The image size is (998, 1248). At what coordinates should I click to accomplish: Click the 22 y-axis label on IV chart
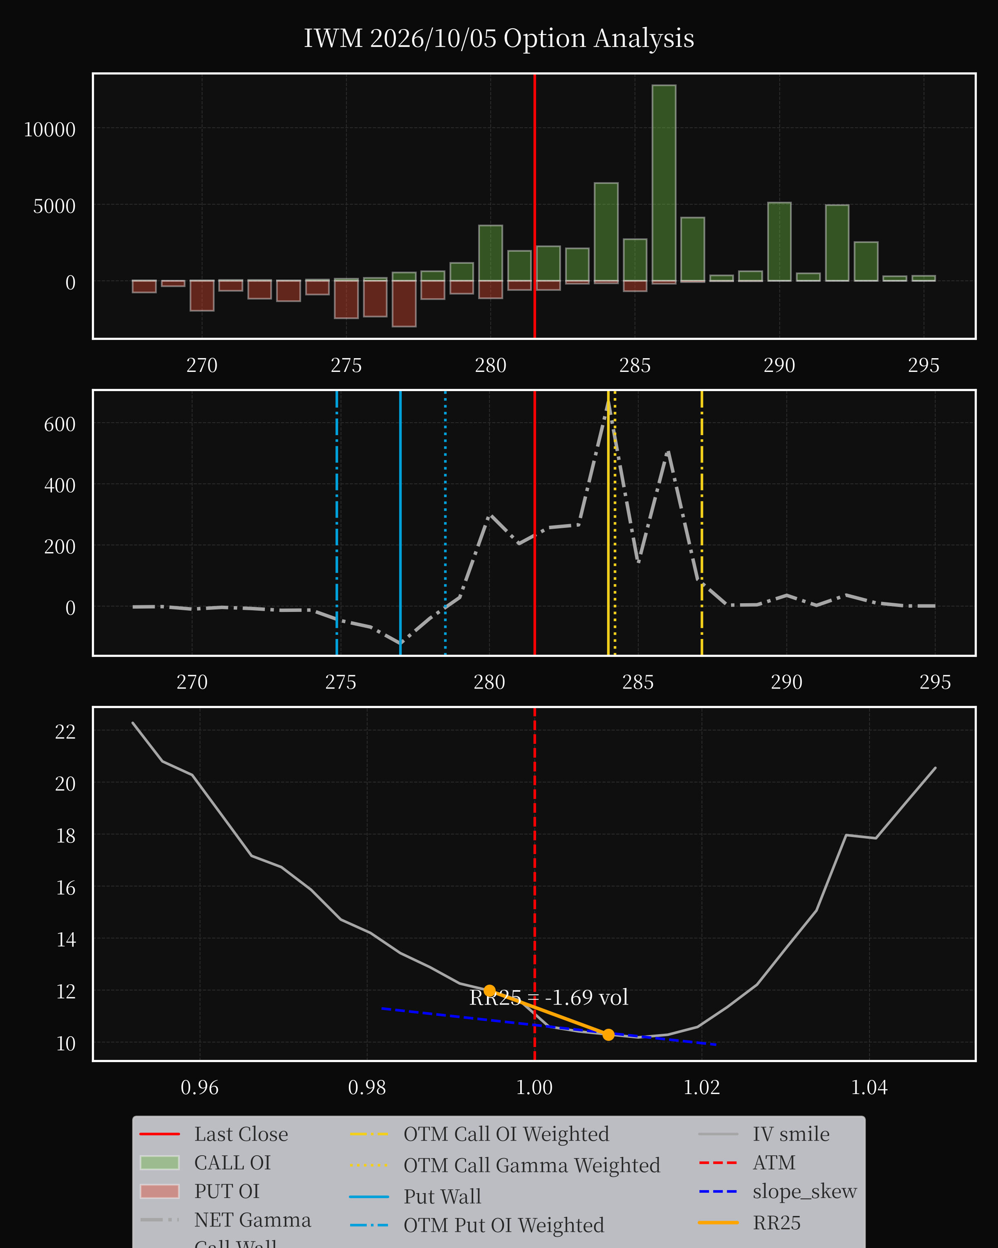point(65,732)
